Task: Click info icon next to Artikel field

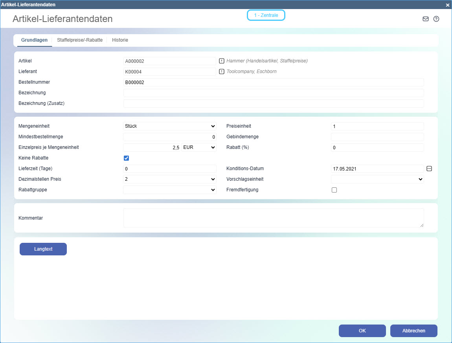Action: (x=221, y=61)
